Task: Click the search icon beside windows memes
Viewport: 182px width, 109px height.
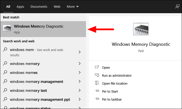Action: (x=5, y=72)
